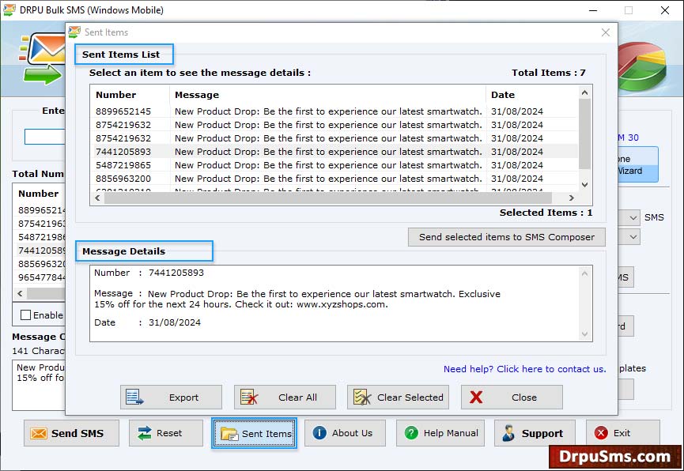Click the empty number input field in the main window

[45, 137]
